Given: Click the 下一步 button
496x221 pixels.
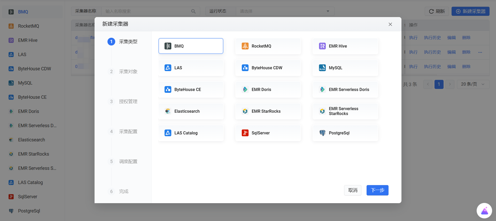Looking at the screenshot, I should [377, 190].
